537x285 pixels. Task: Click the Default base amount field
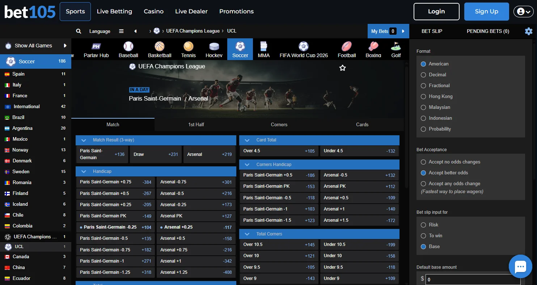[473, 279]
